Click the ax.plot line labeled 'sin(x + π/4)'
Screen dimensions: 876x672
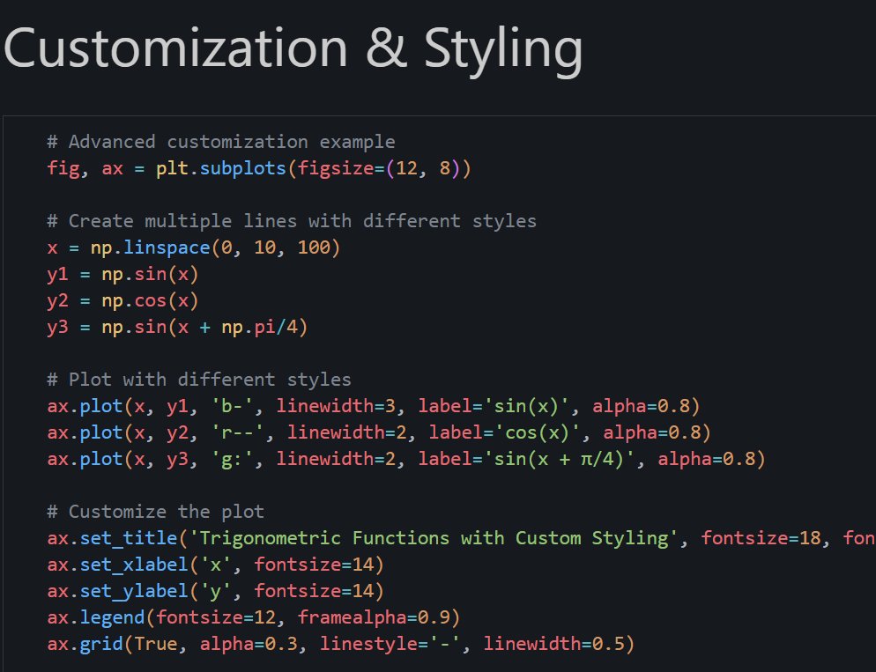click(406, 459)
